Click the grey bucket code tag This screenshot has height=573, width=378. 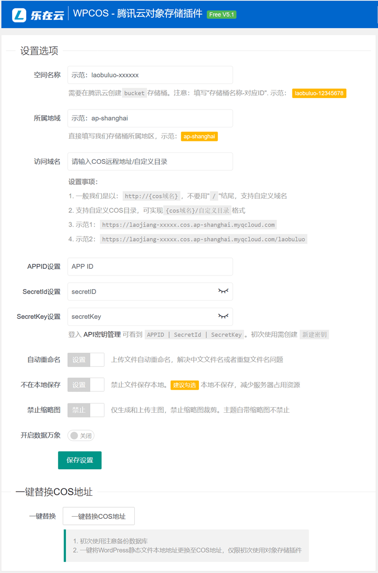pos(134,93)
